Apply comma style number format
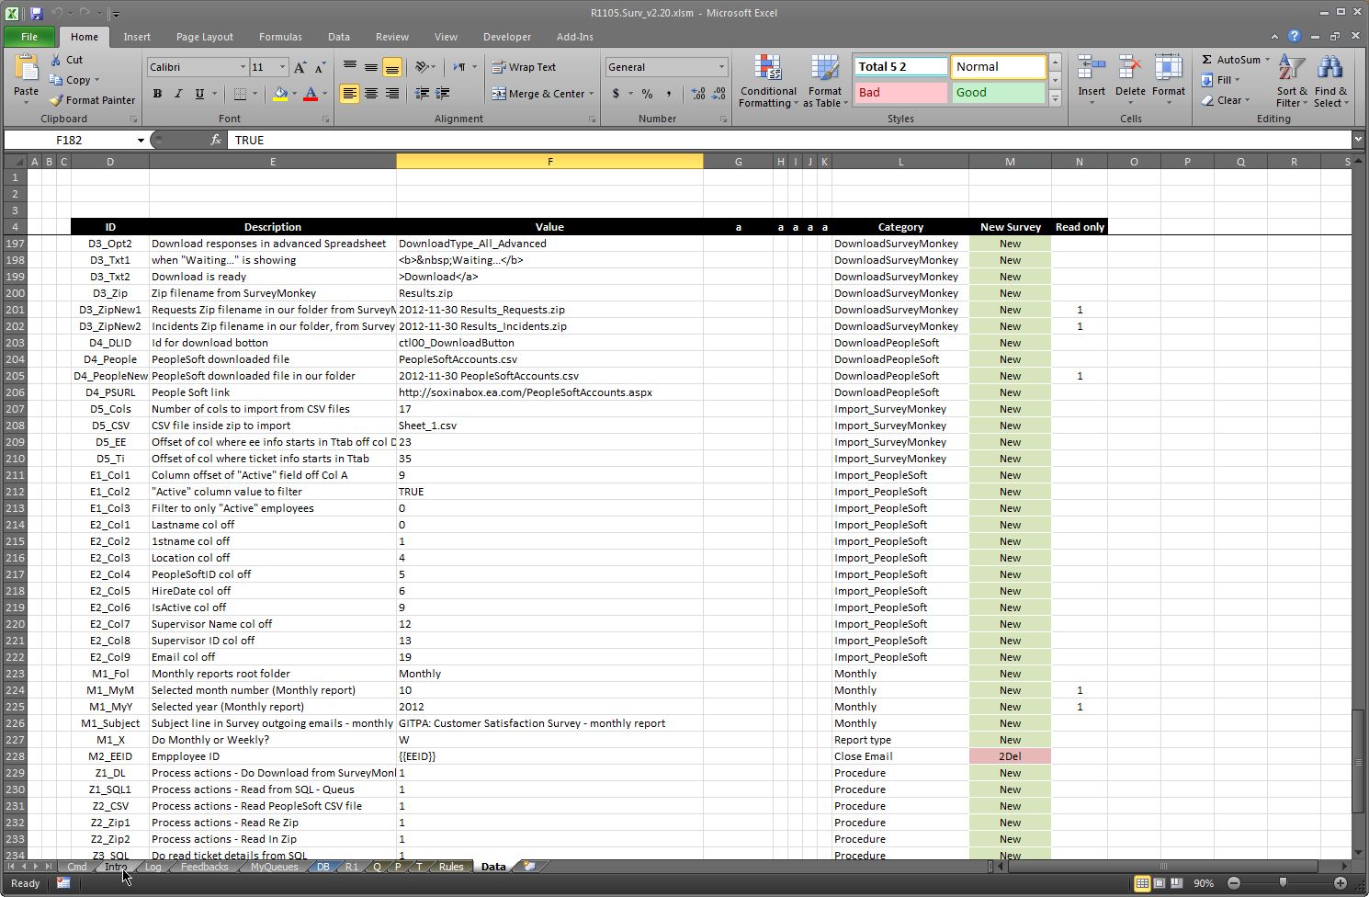Image resolution: width=1369 pixels, height=897 pixels. (668, 94)
